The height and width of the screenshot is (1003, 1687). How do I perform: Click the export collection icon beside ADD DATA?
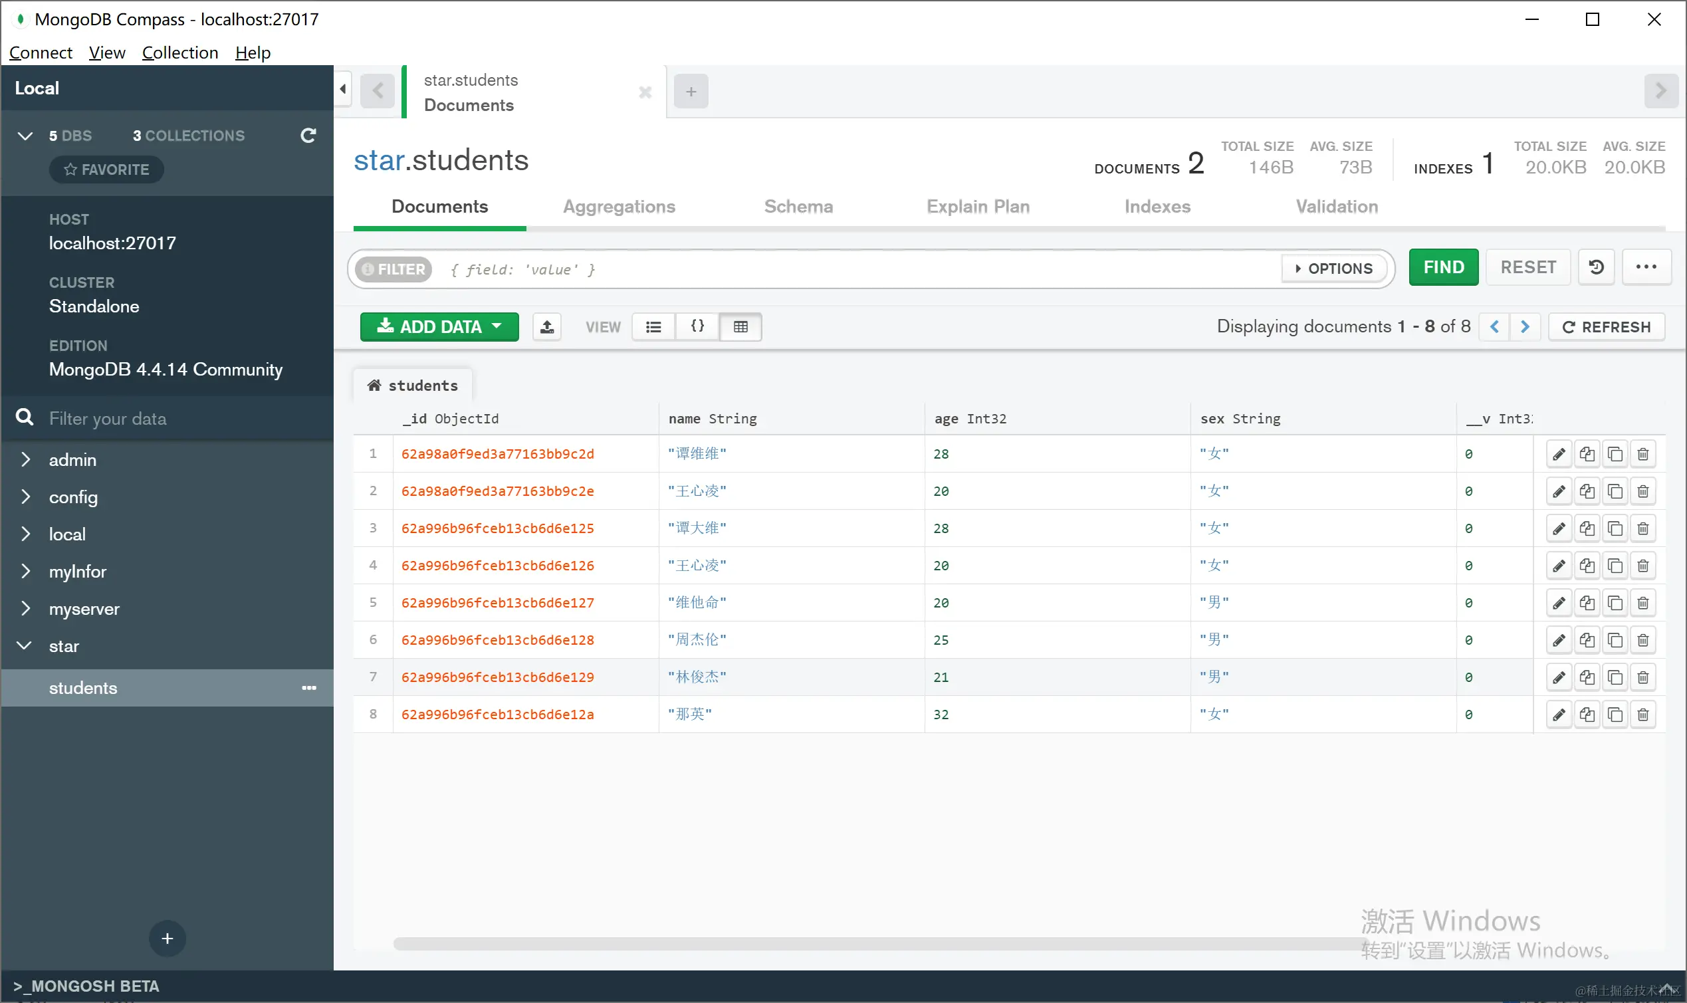pos(547,327)
